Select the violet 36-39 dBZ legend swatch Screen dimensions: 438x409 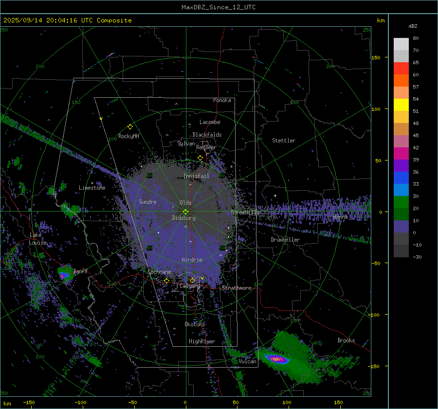coord(401,166)
